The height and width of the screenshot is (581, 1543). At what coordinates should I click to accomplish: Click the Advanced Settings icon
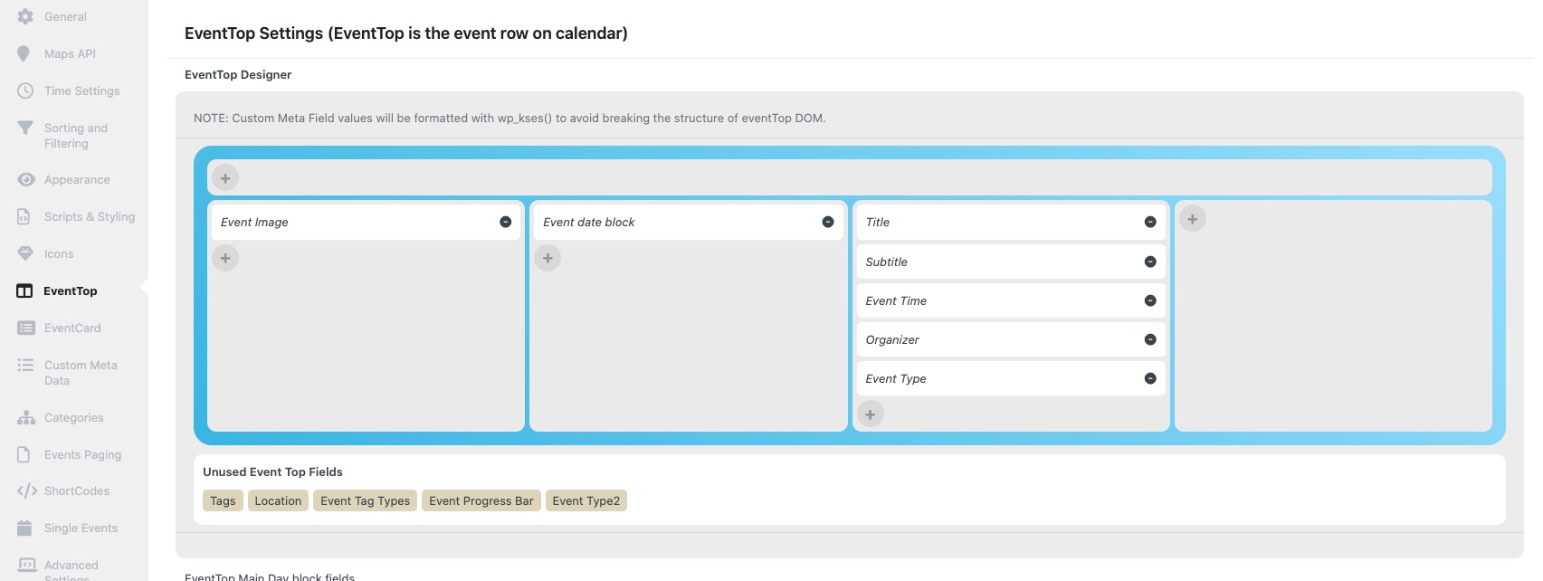coord(27,565)
